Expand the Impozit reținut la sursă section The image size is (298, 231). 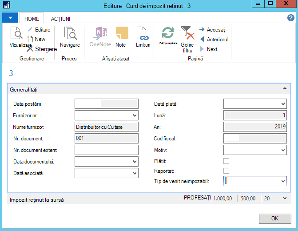[x=285, y=198]
